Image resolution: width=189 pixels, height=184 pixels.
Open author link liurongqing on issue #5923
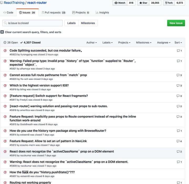pyautogui.click(x=27, y=55)
